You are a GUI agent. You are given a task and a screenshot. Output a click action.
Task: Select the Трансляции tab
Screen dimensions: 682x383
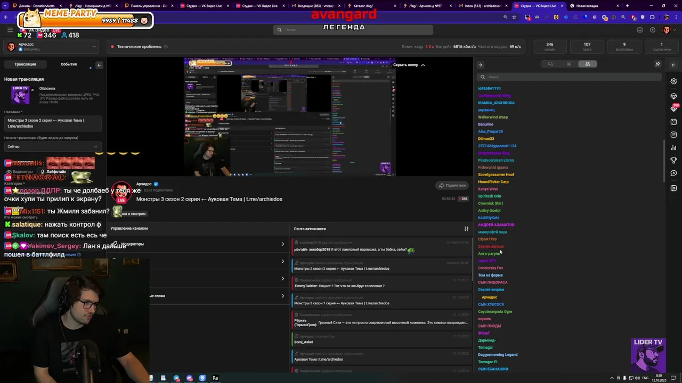[25, 64]
